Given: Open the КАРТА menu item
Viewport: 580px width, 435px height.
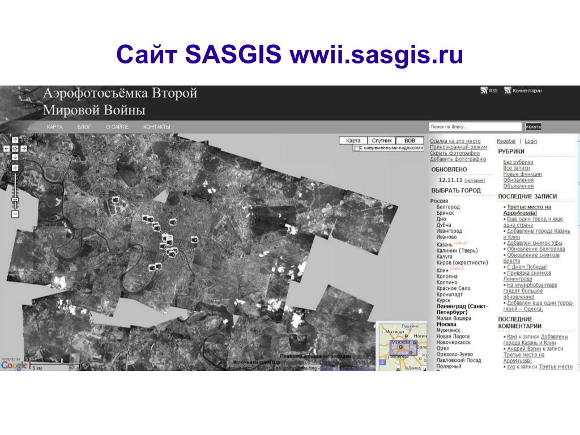Looking at the screenshot, I should click(55, 126).
